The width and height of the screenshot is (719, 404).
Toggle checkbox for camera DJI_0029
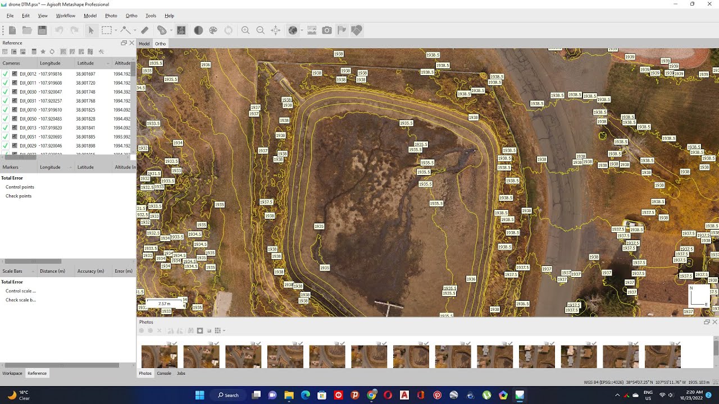(5, 146)
